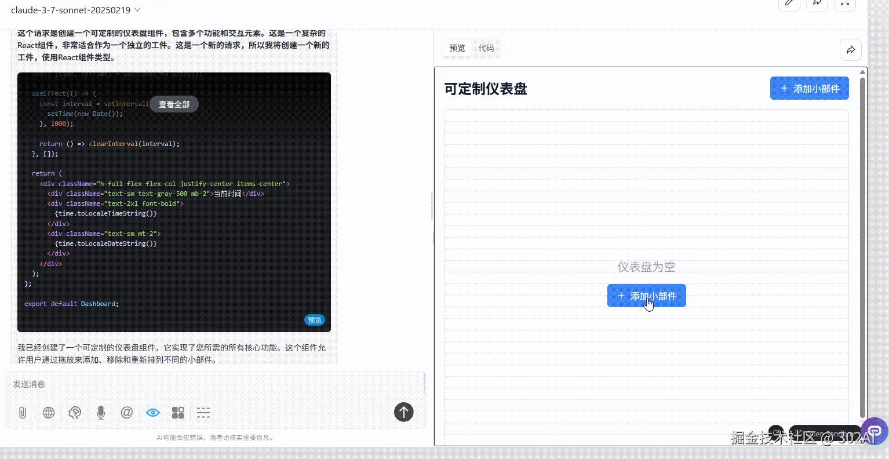Start voice input with the microphone icon
This screenshot has width=889, height=459.
point(101,413)
